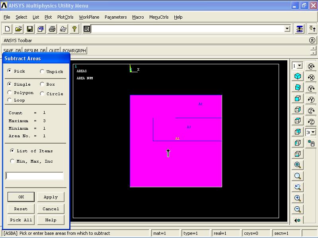
Task: Click the Zoom Out minus magnifier
Action: tap(298, 209)
